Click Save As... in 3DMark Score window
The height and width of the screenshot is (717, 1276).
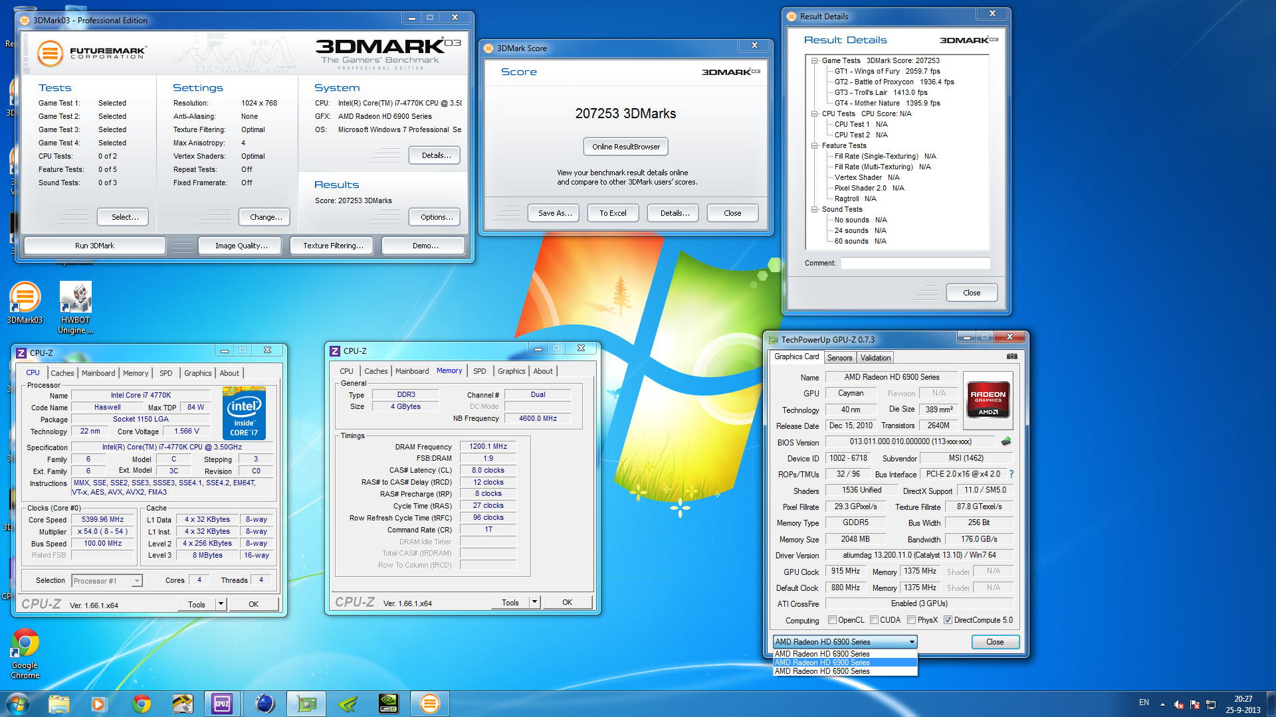(555, 213)
